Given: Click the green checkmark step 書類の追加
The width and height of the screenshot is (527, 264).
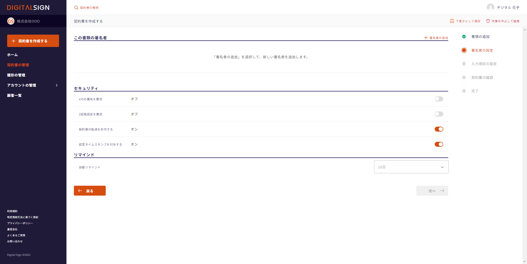Looking at the screenshot, I should pyautogui.click(x=464, y=37).
